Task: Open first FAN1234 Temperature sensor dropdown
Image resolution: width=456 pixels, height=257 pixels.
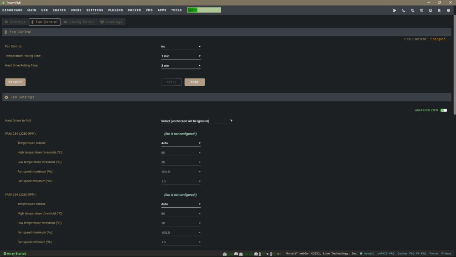Action: pyautogui.click(x=181, y=143)
